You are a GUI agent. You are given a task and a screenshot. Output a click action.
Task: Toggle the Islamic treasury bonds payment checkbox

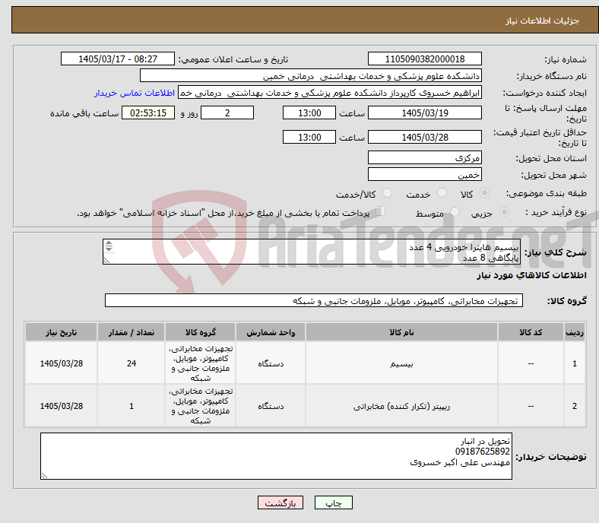[381, 211]
